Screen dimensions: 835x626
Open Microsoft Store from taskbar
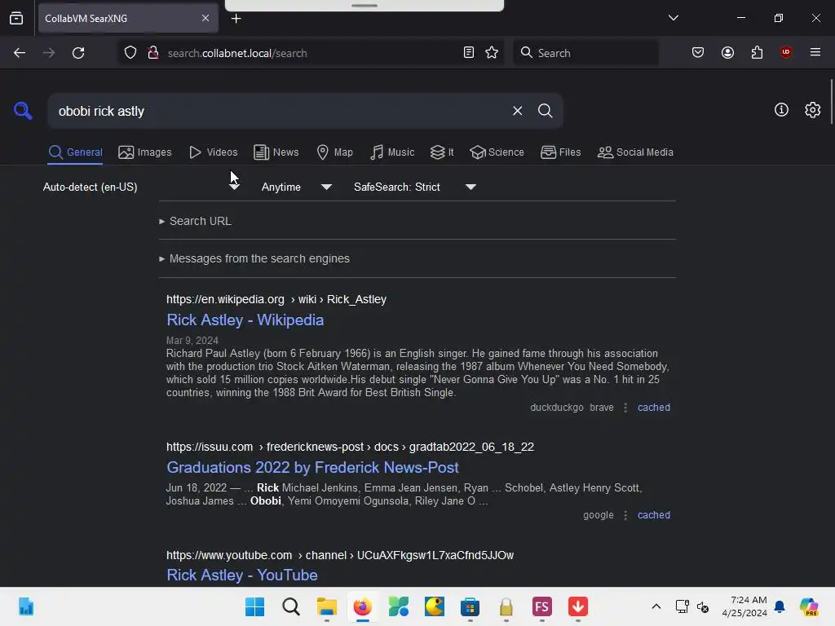(x=470, y=606)
